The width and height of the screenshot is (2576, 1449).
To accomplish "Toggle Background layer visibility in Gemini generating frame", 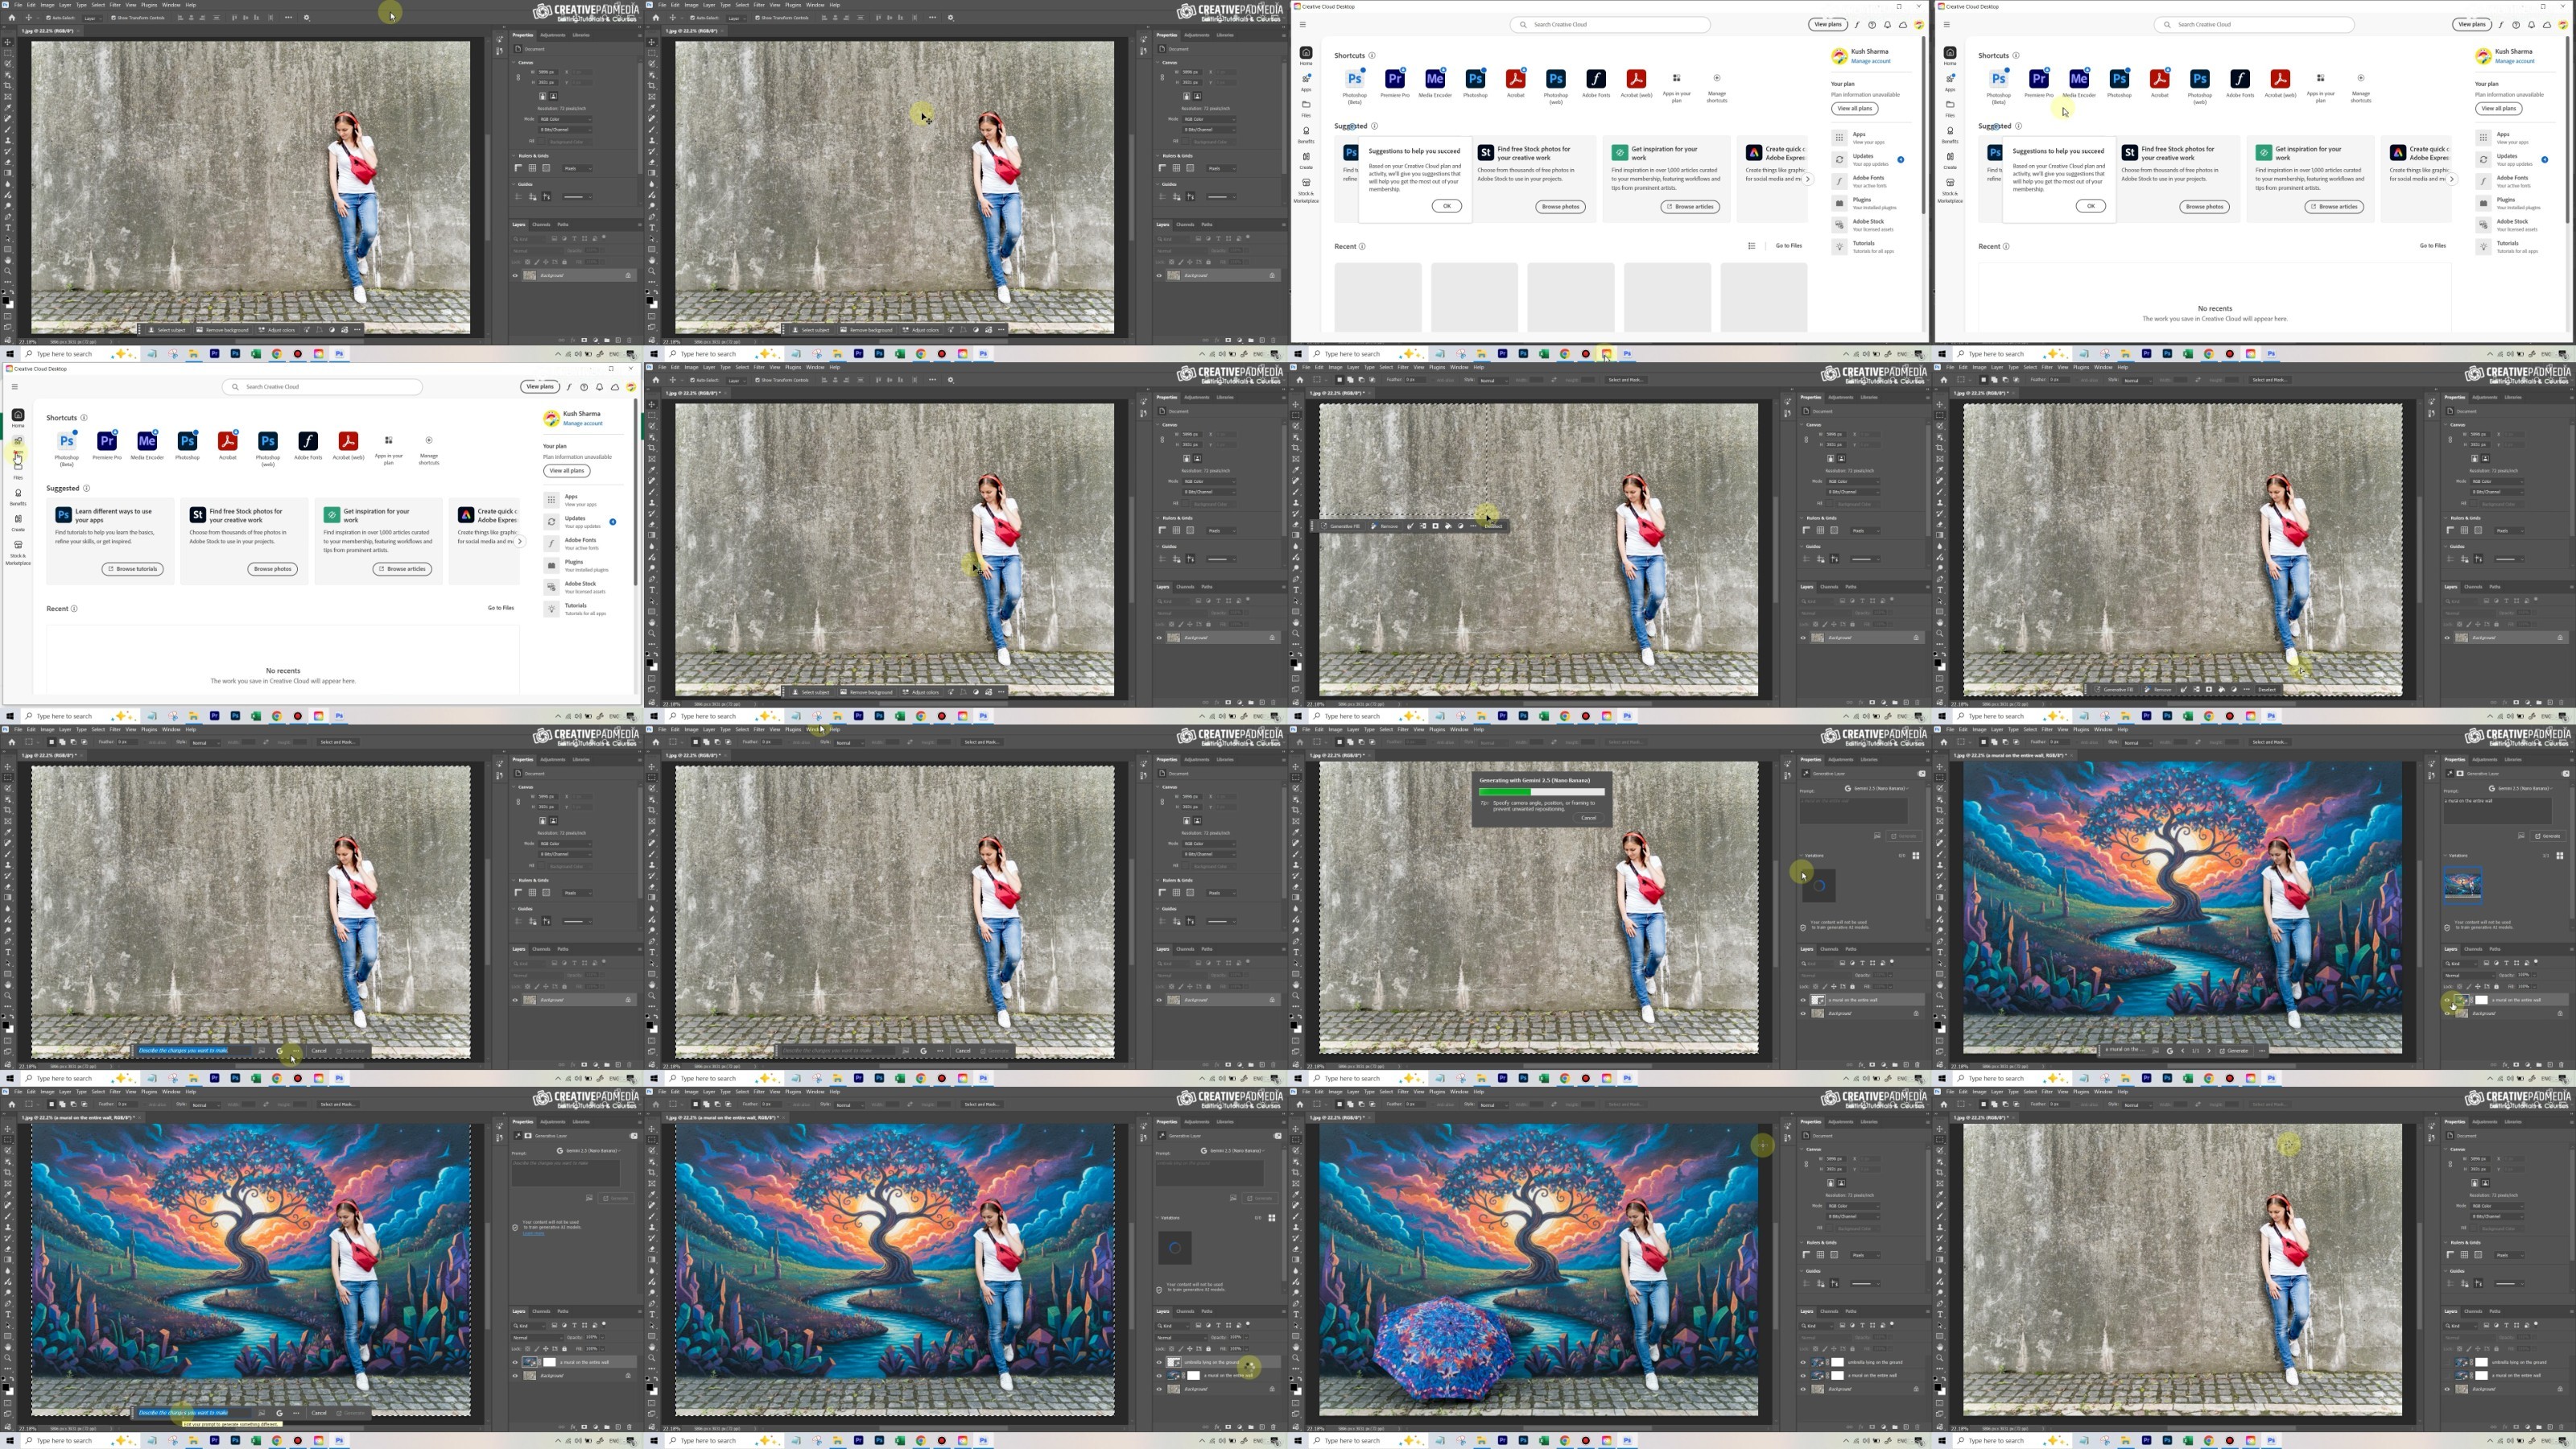I will (1804, 1013).
